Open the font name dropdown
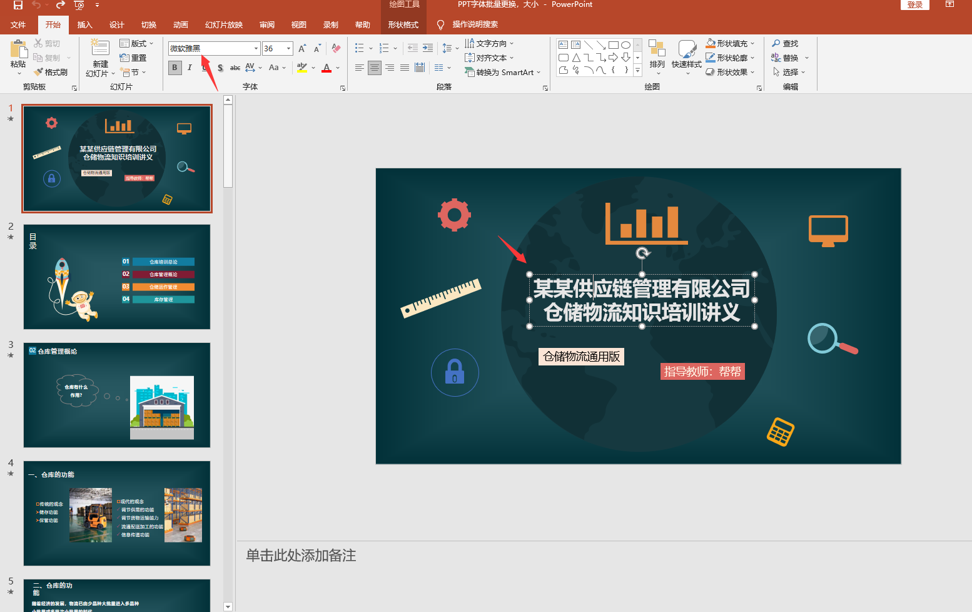The width and height of the screenshot is (972, 612). click(256, 48)
